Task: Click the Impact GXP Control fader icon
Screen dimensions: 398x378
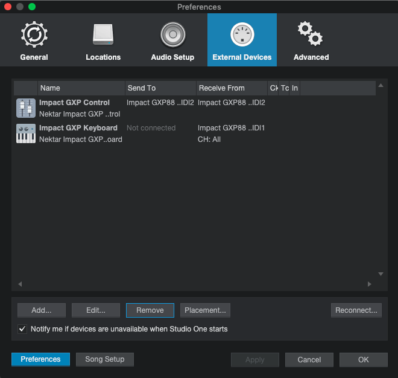Action: click(x=26, y=108)
